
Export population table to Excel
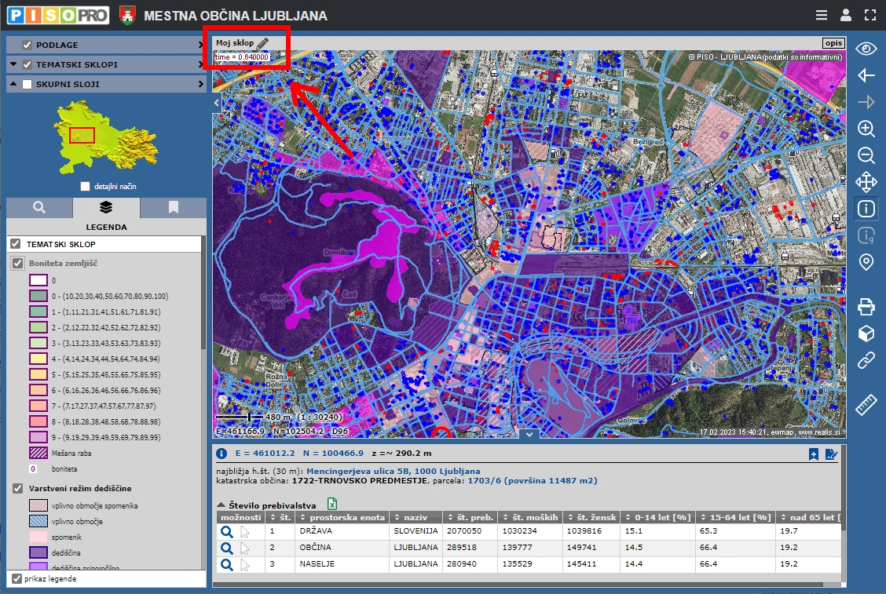(332, 505)
